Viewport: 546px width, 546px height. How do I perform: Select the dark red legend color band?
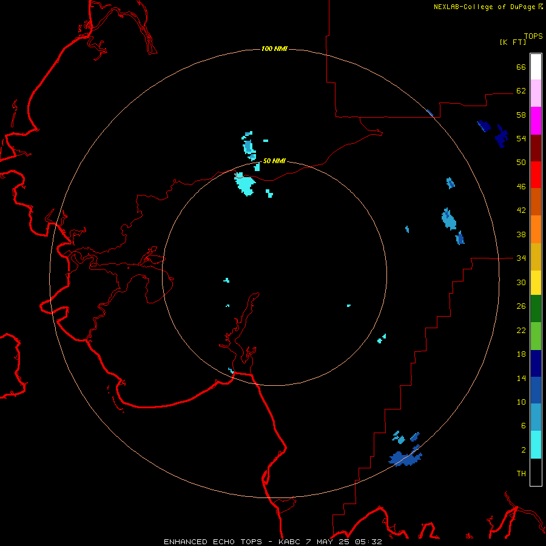tap(536, 148)
